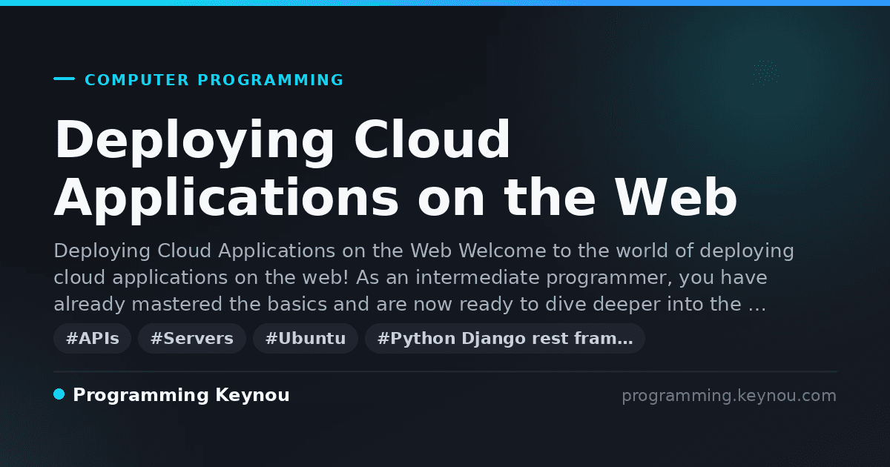Viewport: 890px width, 467px height.
Task: Click the #Python Django rest framework tag
Action: 505,339
